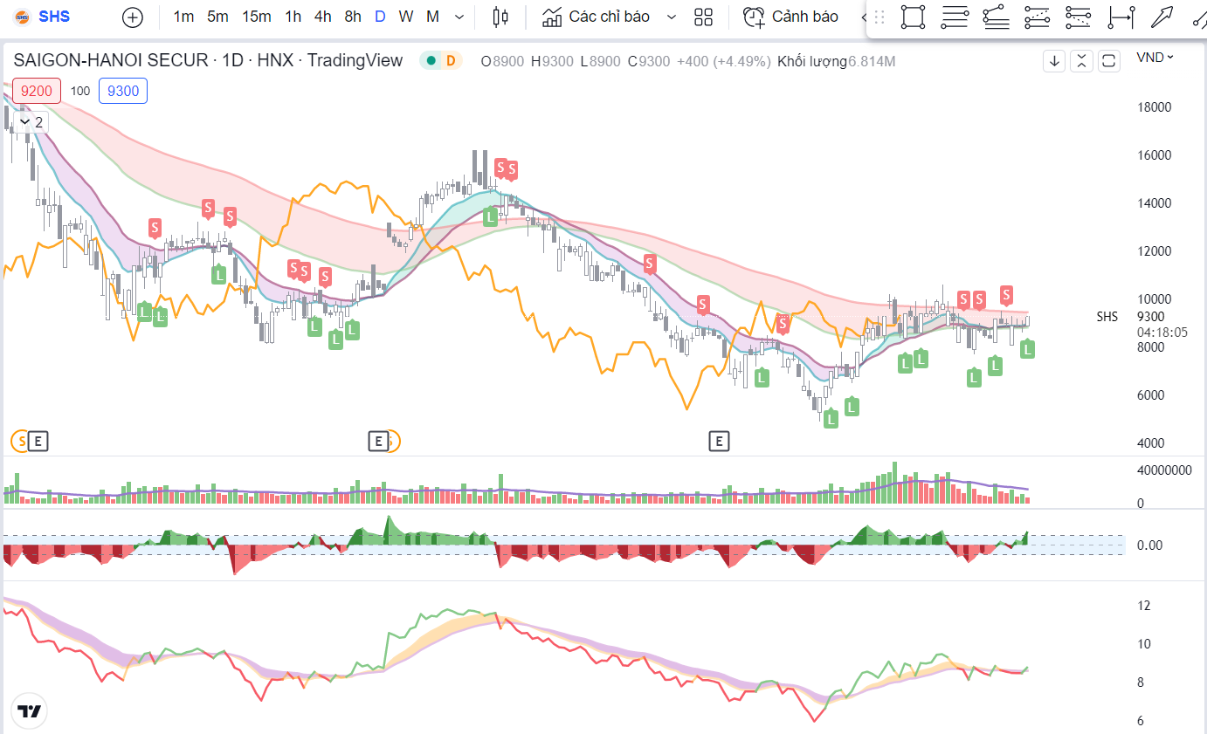Select the daily D timeframe
This screenshot has width=1207, height=734.
380,17
